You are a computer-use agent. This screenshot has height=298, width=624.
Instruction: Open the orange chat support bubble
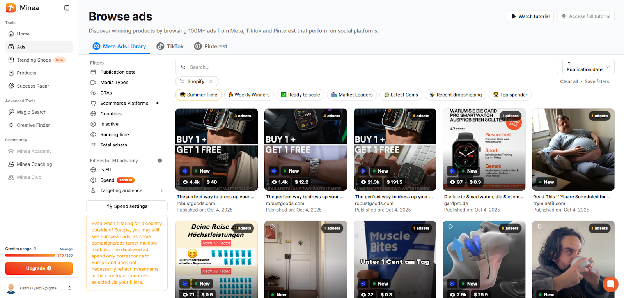pos(610,284)
